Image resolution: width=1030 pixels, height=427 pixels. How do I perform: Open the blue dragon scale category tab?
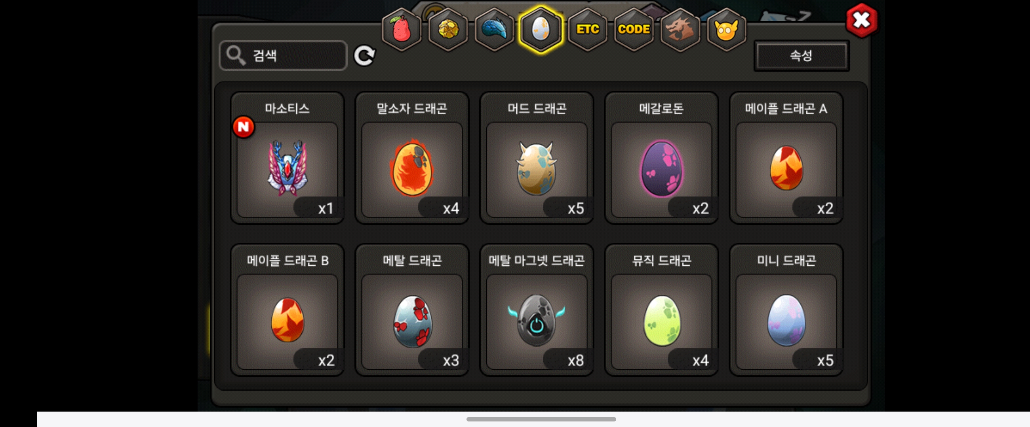494,29
